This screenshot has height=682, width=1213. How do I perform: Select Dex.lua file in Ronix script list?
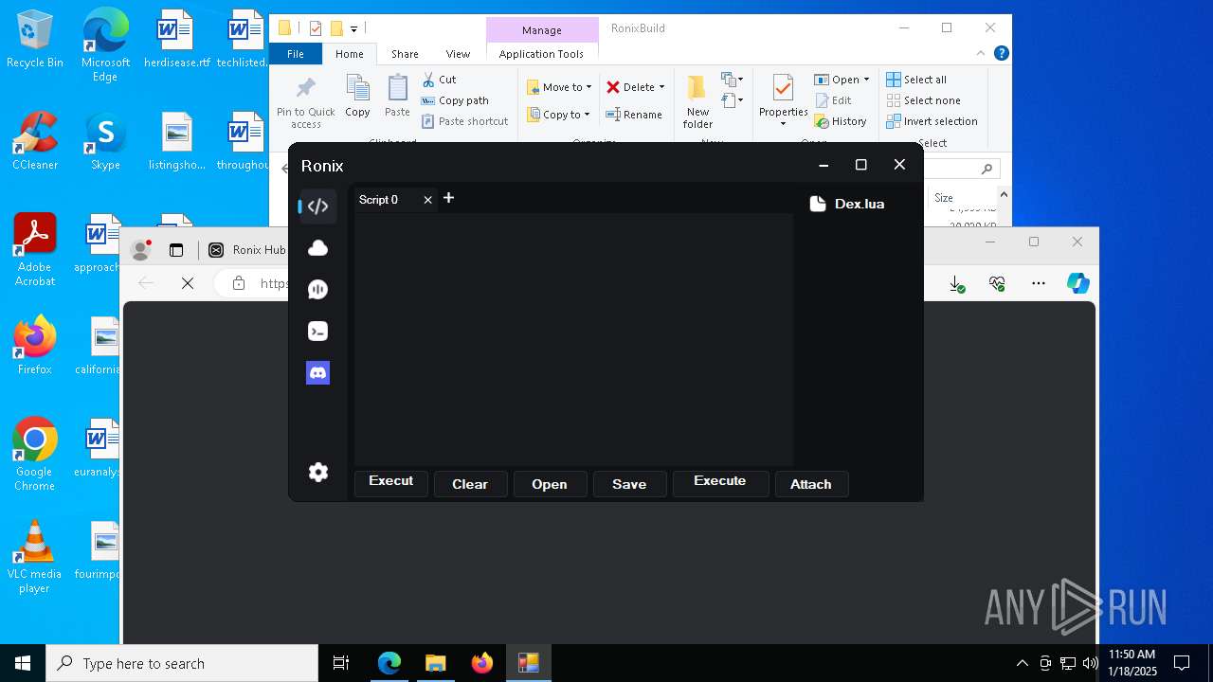point(847,204)
